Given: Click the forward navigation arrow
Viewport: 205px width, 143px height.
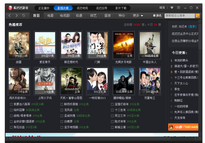Looking at the screenshot, I should click(x=17, y=15).
